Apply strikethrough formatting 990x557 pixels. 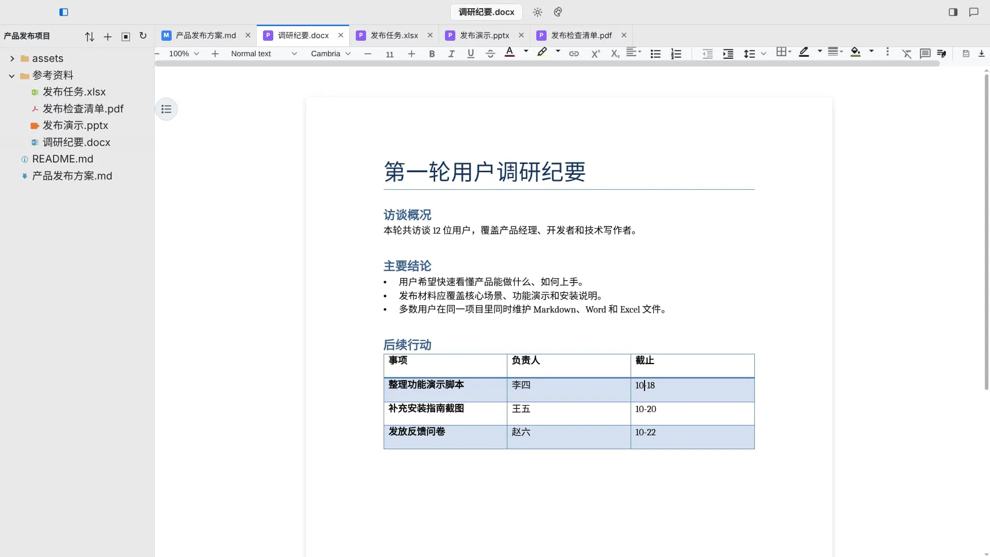click(x=490, y=54)
